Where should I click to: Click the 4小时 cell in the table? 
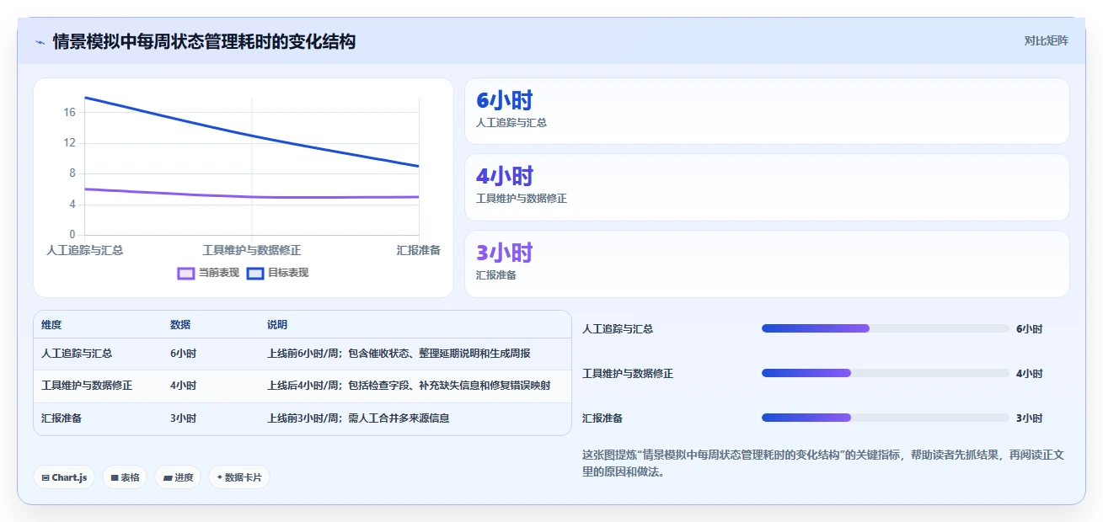tap(183, 386)
